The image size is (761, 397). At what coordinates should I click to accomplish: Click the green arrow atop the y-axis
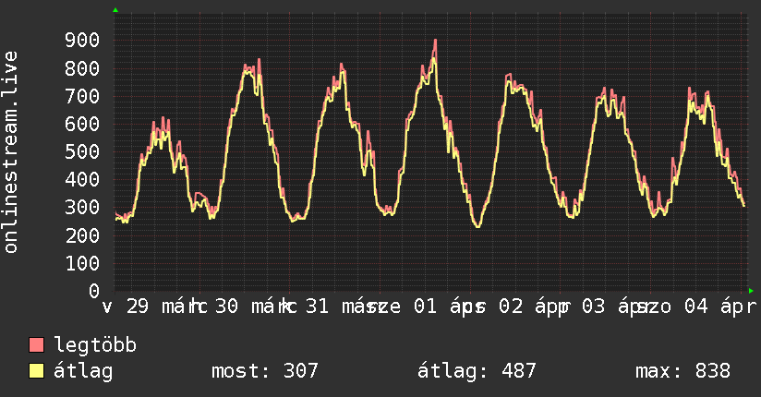point(115,9)
